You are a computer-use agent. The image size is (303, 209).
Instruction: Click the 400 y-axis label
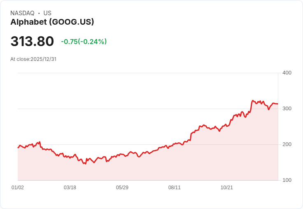pyautogui.click(x=287, y=73)
